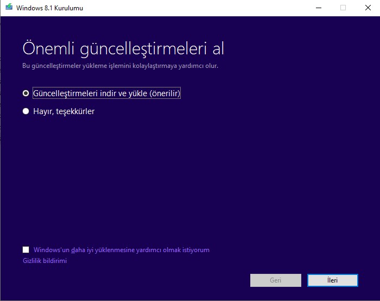Minimize the Windows 8.1 Kurulumu window
The width and height of the screenshot is (380, 301).
318,8
